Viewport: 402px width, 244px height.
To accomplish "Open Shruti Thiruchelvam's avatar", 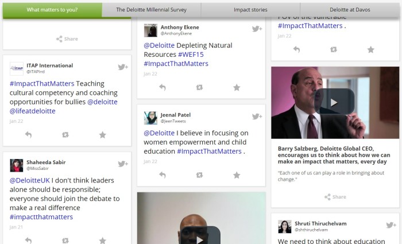I will 285,226.
